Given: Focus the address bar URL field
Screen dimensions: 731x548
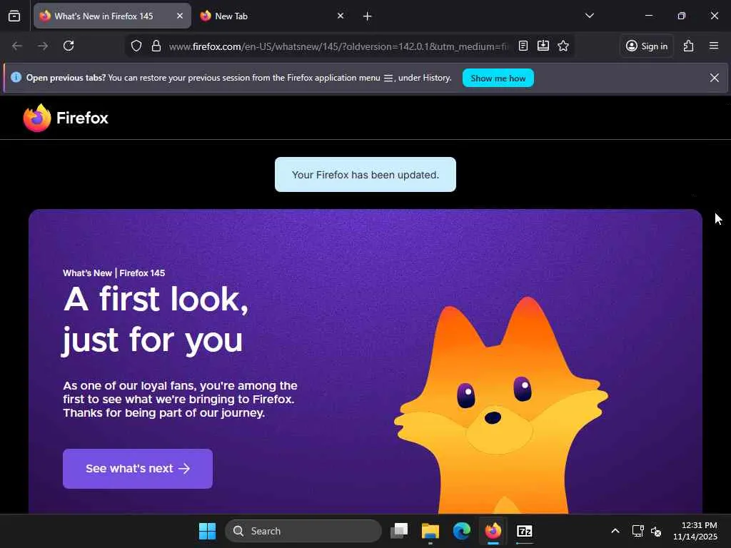Looking at the screenshot, I should click(338, 46).
